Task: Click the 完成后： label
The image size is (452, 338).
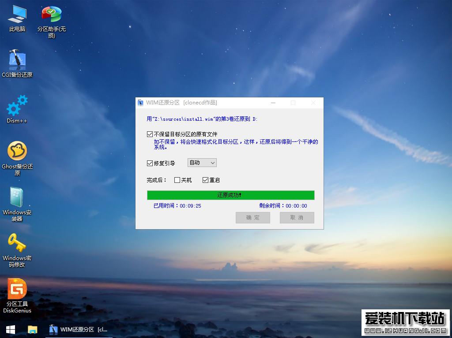Action: [157, 180]
